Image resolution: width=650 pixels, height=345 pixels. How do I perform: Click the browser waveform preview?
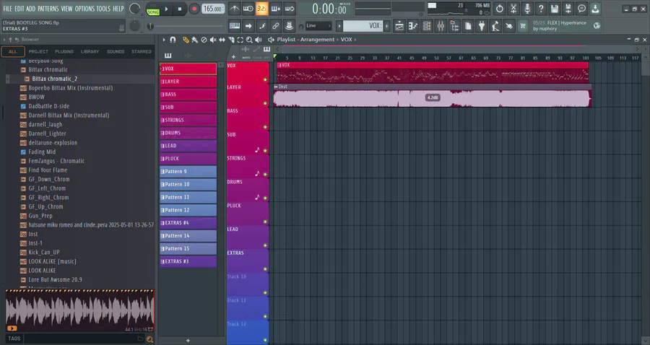(79, 310)
